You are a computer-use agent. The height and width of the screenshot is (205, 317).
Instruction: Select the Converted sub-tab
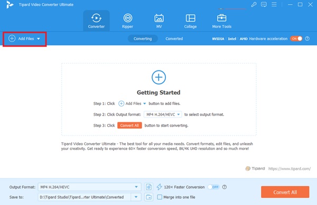click(x=174, y=39)
